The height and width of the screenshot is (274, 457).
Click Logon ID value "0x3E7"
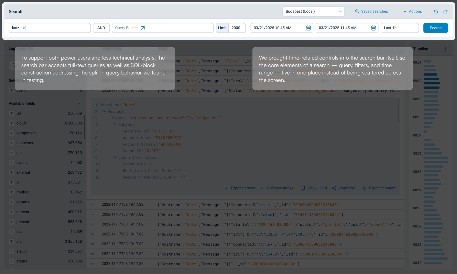pos(152,151)
